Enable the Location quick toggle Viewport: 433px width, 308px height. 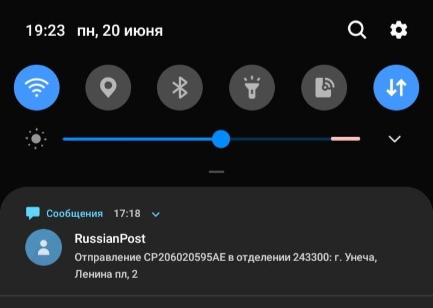[x=108, y=88]
